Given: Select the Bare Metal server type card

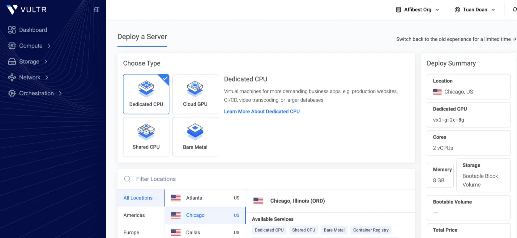Looking at the screenshot, I should point(195,137).
